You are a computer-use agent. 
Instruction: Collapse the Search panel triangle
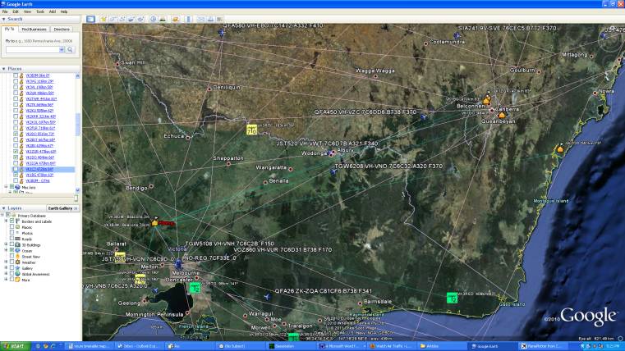(4, 19)
